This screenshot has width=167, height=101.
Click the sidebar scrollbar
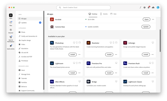point(44,50)
